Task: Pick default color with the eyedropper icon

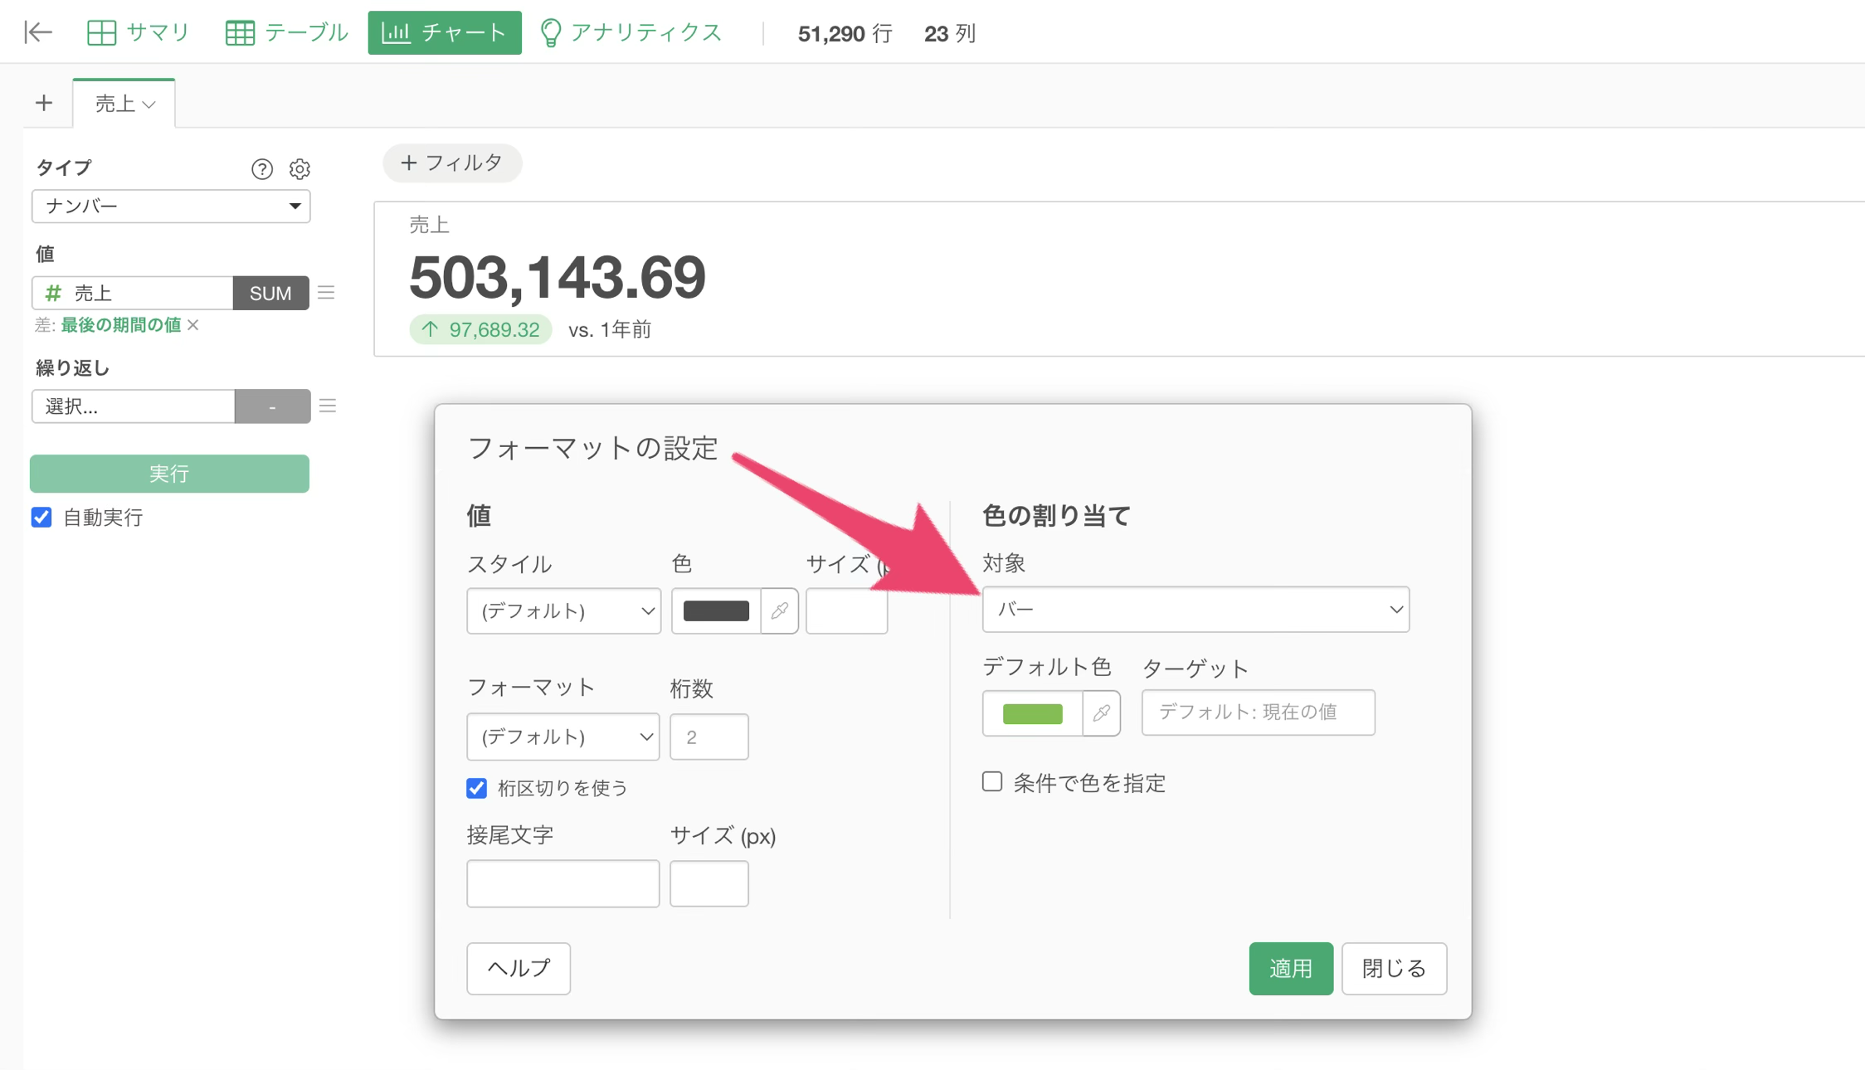Action: [x=1102, y=713]
